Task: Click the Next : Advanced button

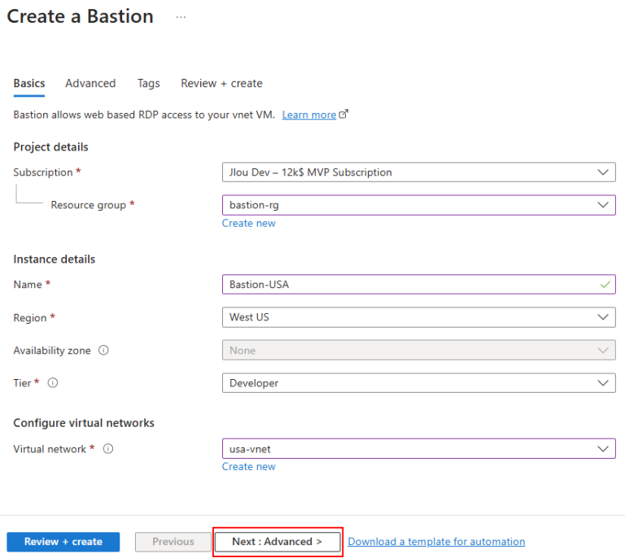Action: tap(277, 542)
